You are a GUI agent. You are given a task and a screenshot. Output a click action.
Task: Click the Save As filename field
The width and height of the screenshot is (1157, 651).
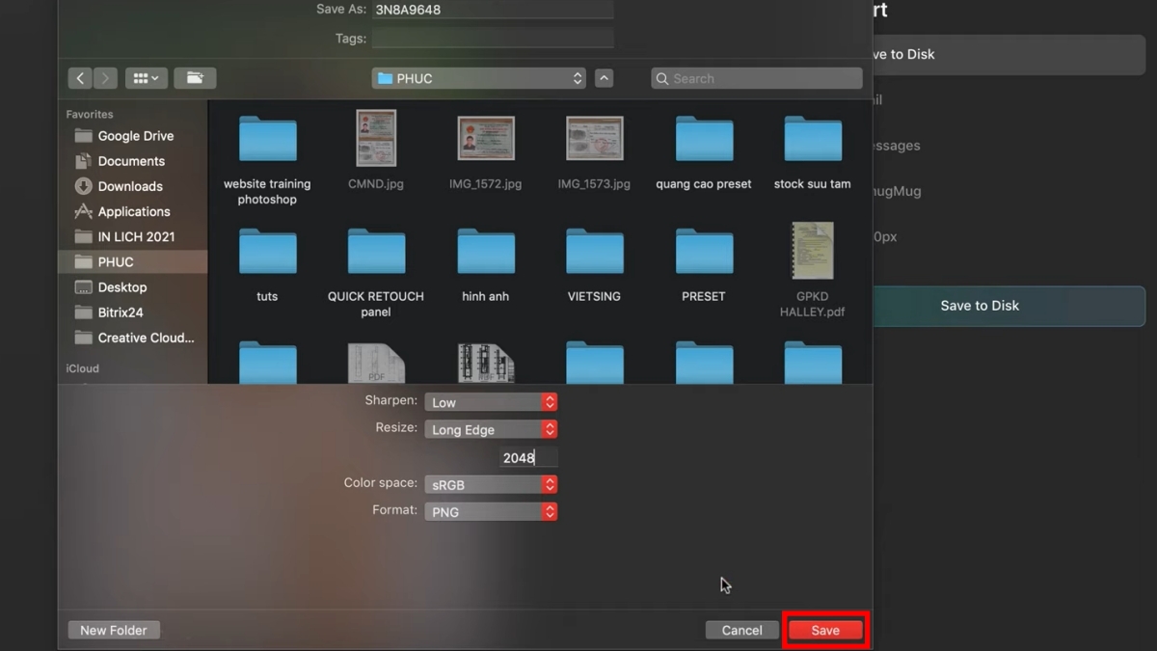[x=493, y=10]
